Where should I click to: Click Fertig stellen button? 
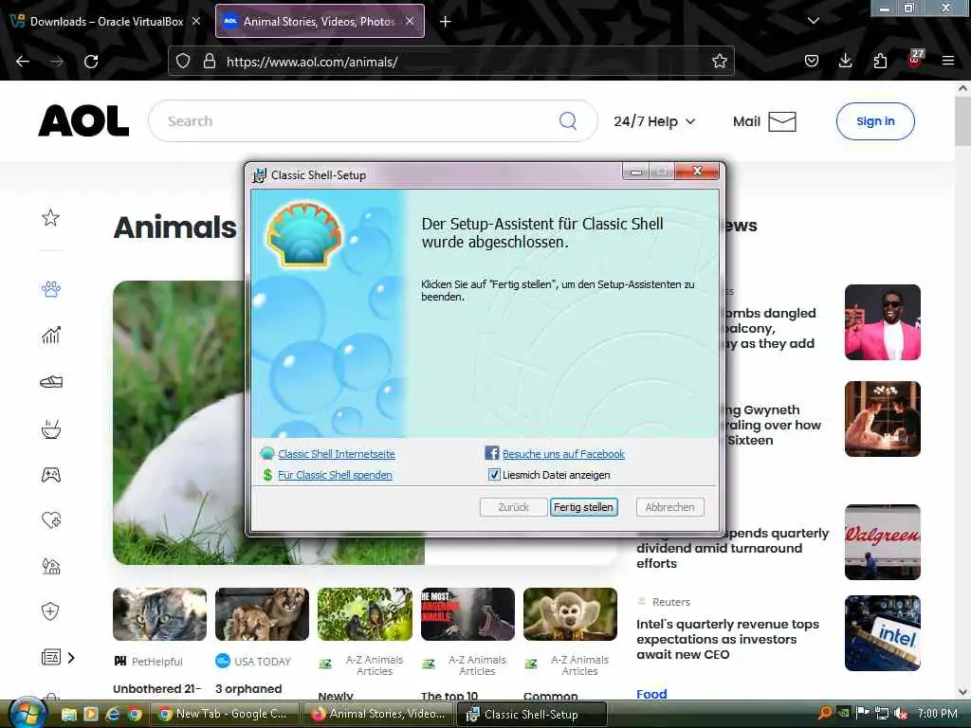tap(583, 507)
